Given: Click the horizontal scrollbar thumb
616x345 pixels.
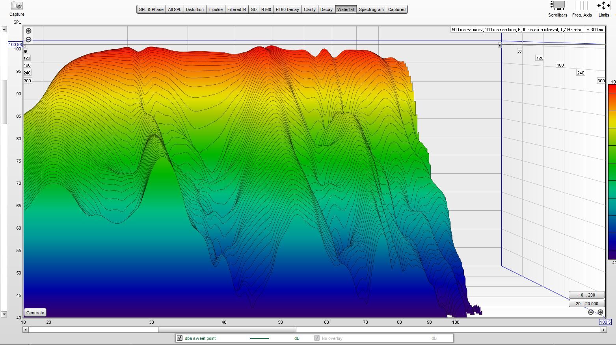Looking at the screenshot, I should 227,330.
